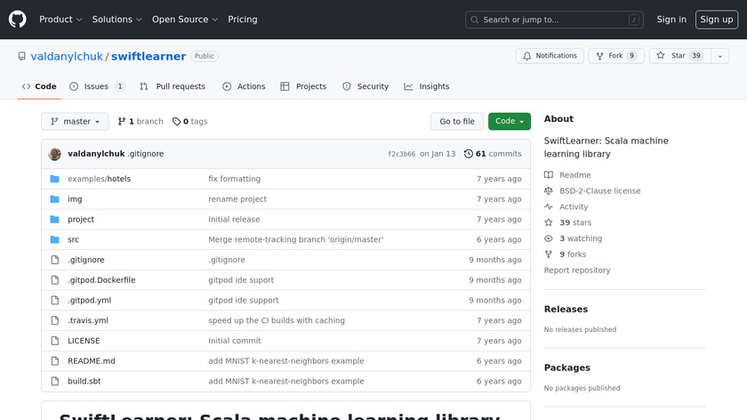Click the README.md file icon
Screen dimensions: 747x420
55,361
